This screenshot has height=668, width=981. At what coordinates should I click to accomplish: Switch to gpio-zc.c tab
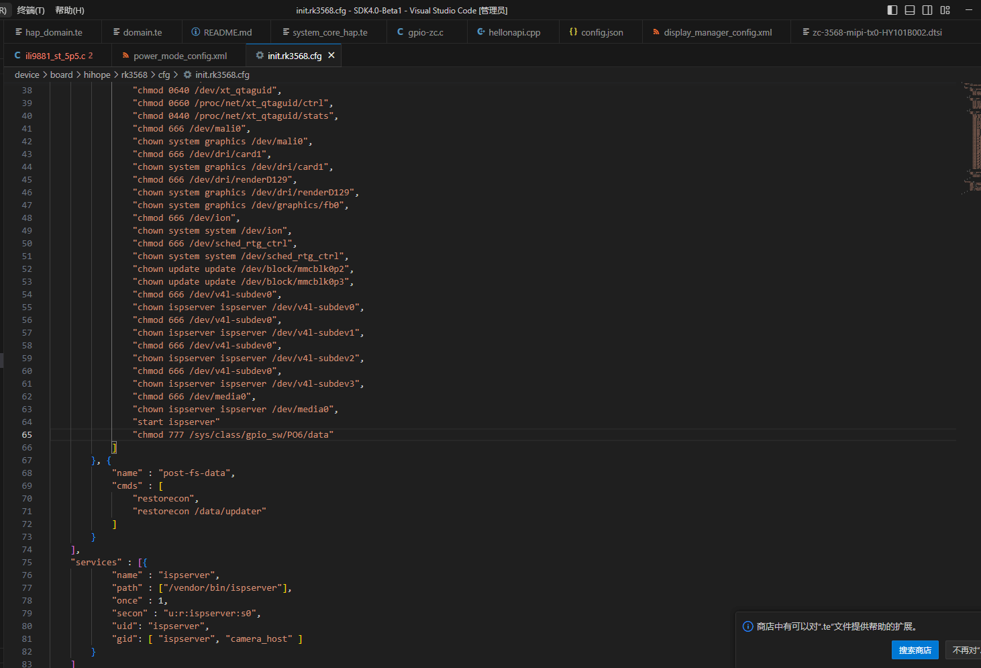pos(425,32)
